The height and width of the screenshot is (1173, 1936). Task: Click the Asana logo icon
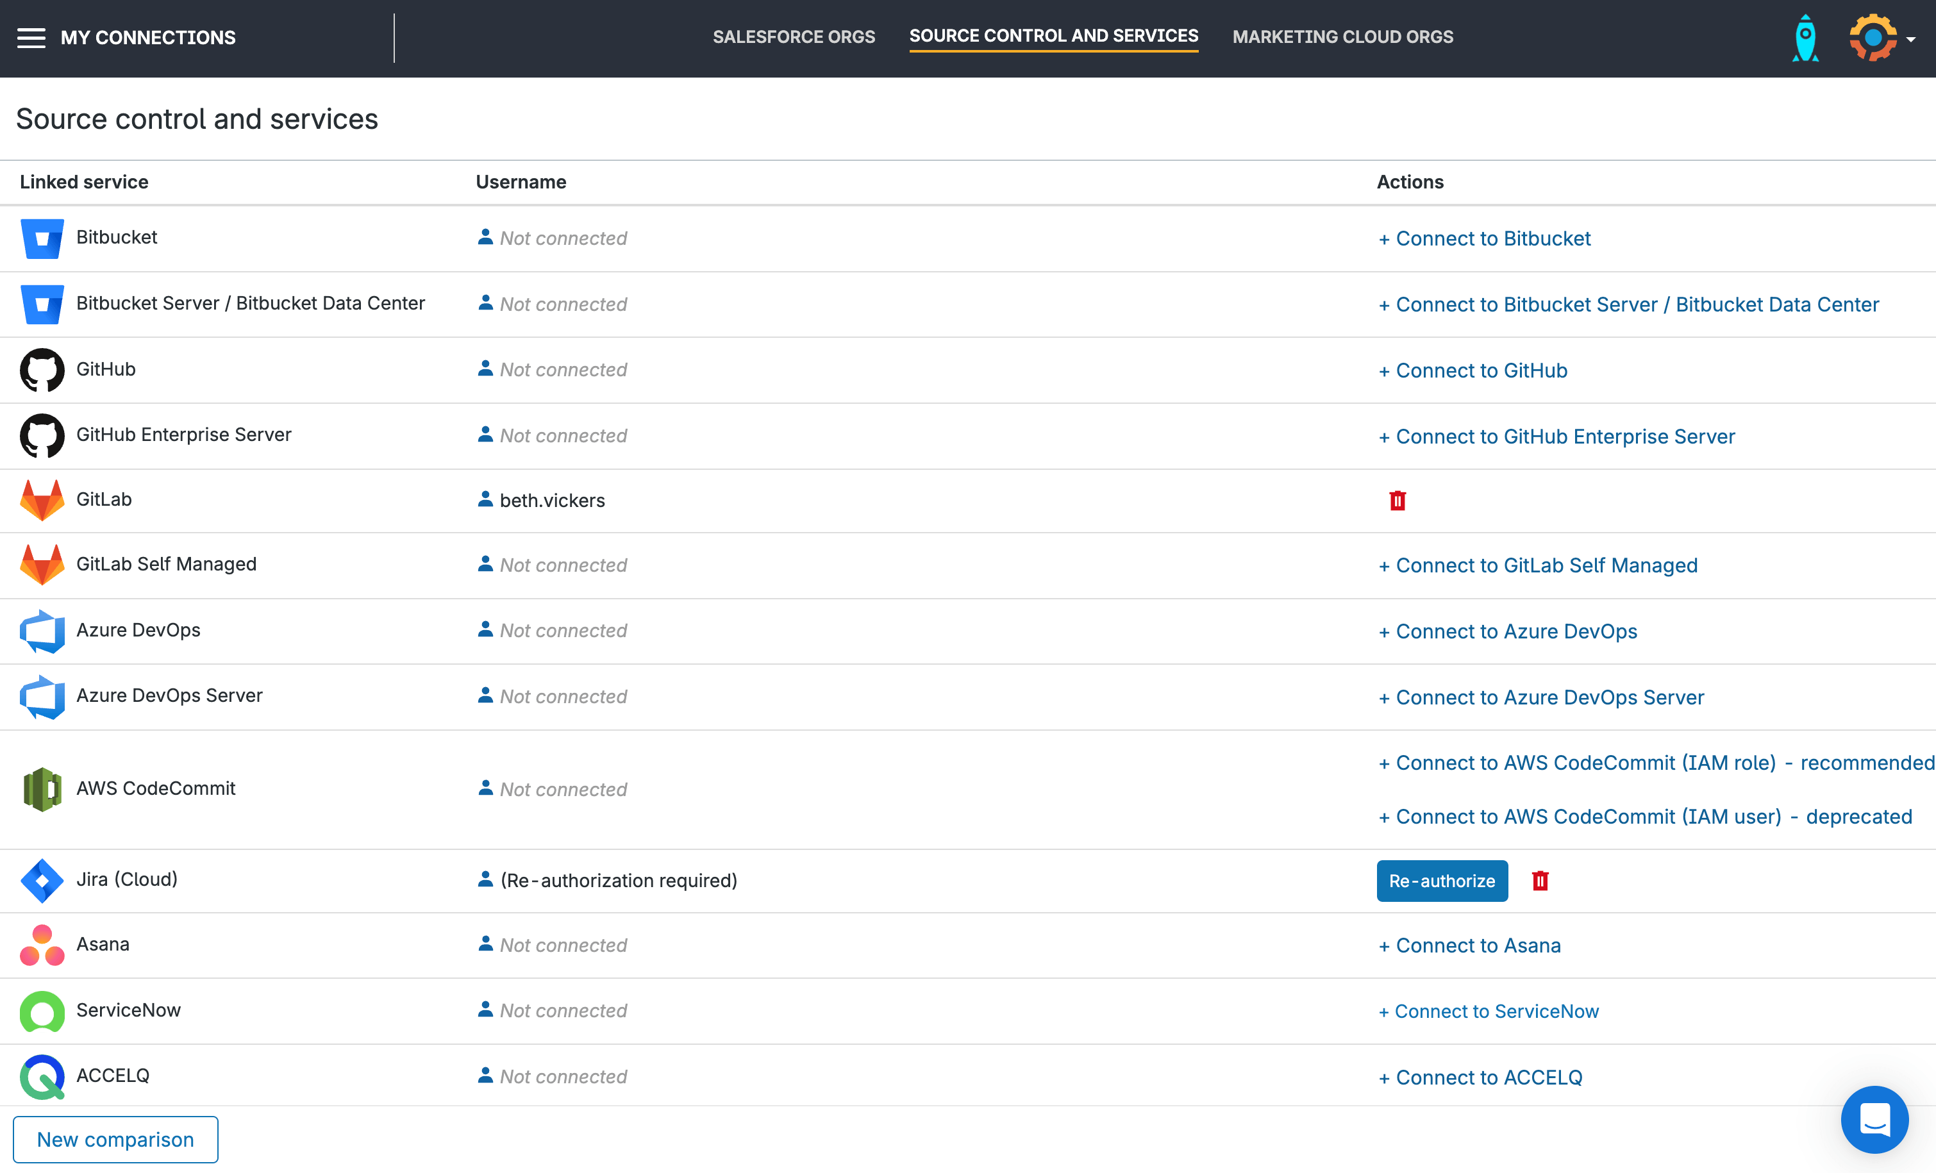(x=42, y=945)
